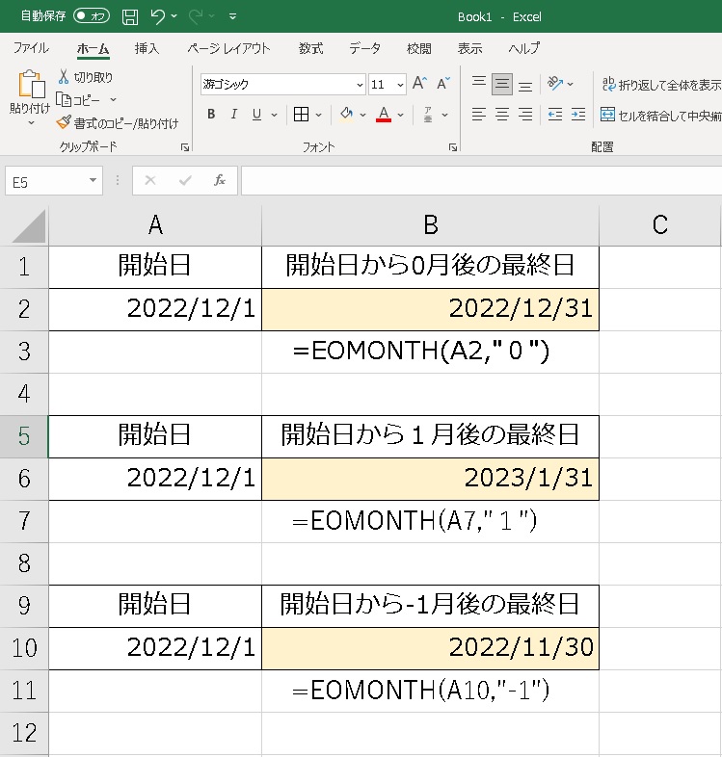This screenshot has height=757, width=722.
Task: Click the Increase Font Size icon
Action: point(419,84)
